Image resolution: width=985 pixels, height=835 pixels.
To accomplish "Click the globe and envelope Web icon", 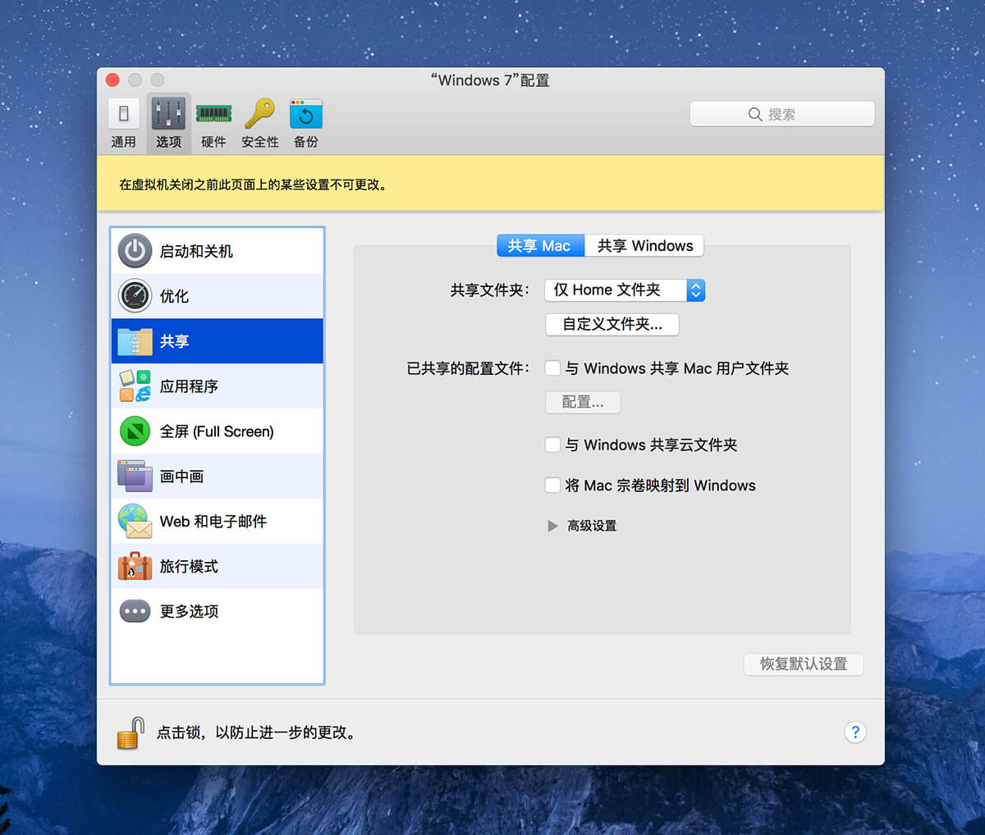I will click(x=135, y=521).
